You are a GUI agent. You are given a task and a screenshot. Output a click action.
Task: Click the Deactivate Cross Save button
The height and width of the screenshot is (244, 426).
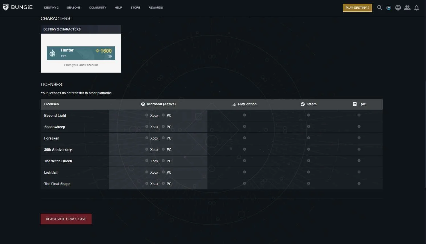point(66,219)
